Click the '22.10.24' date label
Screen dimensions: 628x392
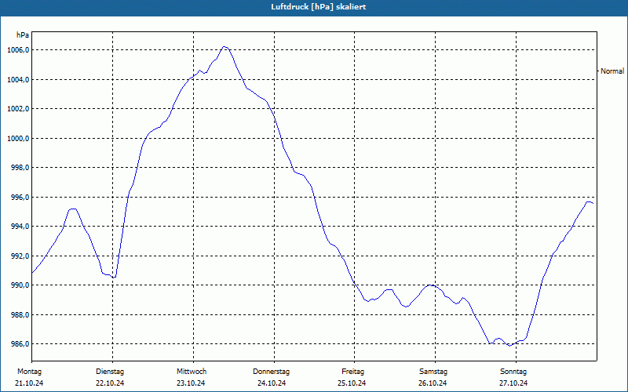tap(110, 383)
